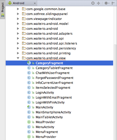Image resolution: width=117 pixels, height=140 pixels.
Task: Select ItemsSelectedFragment in the tree
Action: pos(53,88)
